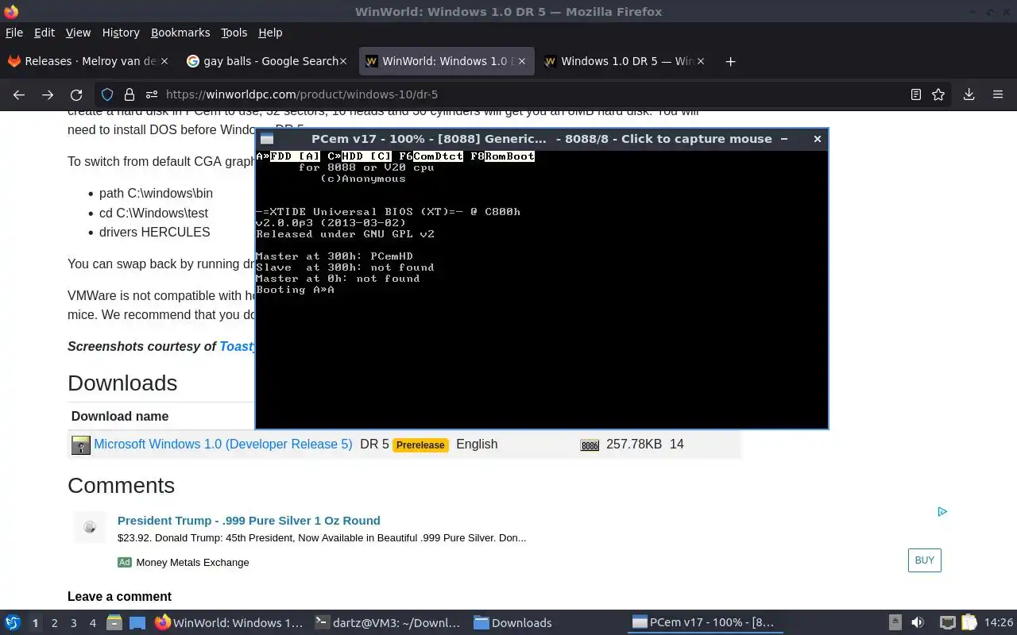The image size is (1017, 635).
Task: Open the network connection tray icon
Action: [x=947, y=622]
